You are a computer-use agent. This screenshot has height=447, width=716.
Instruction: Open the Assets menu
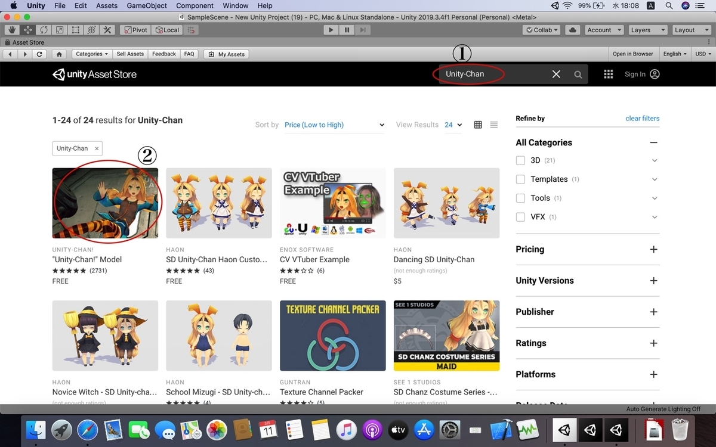[107, 5]
